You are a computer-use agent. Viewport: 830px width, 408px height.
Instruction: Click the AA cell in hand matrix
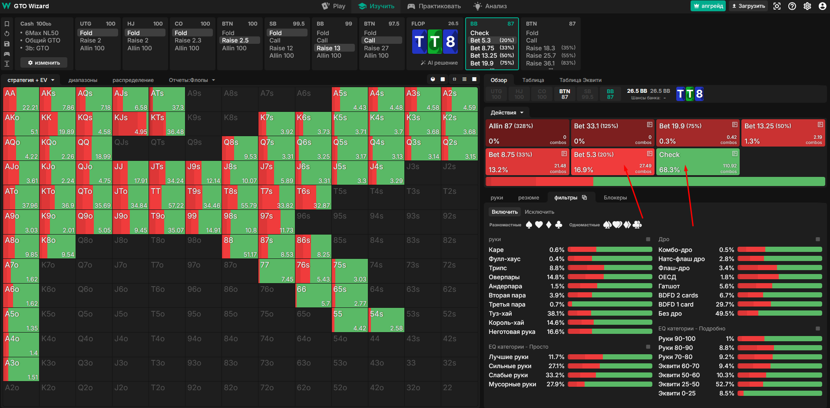point(21,99)
